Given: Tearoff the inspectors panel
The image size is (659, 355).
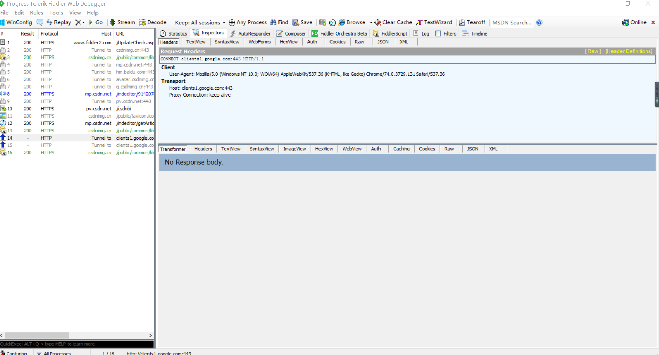Looking at the screenshot, I should coord(472,22).
